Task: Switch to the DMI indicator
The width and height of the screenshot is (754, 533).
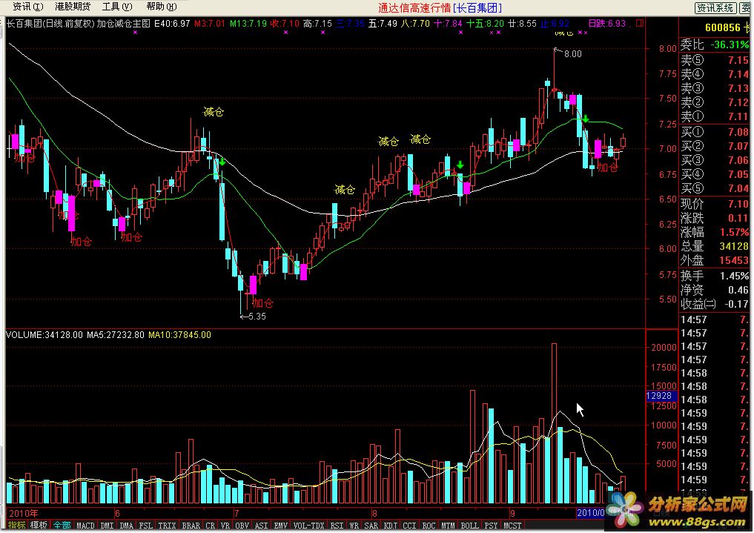Action: 107,526
